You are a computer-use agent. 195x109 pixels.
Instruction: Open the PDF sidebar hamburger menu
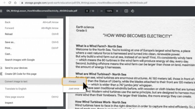tap(1, 11)
